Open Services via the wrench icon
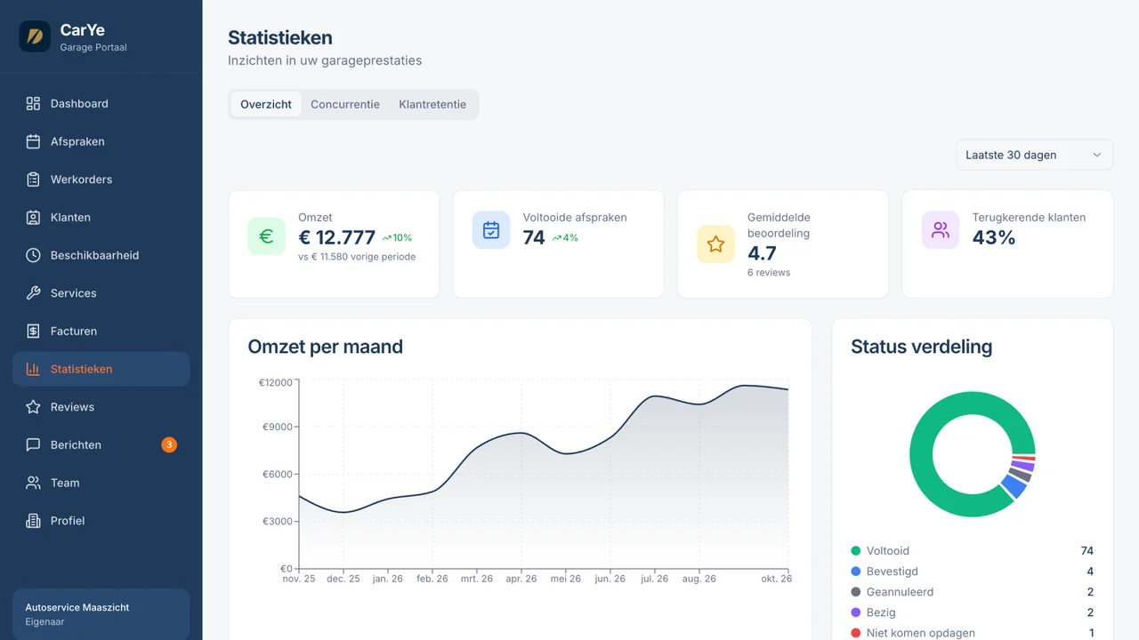This screenshot has height=640, width=1139. click(x=33, y=293)
